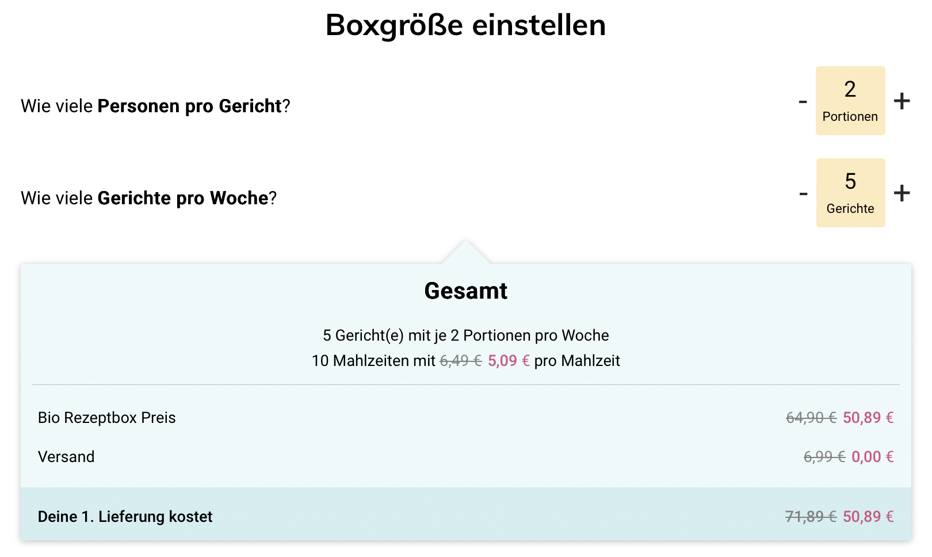Click the "Gesamt" summary heading
932x557 pixels.
point(465,291)
